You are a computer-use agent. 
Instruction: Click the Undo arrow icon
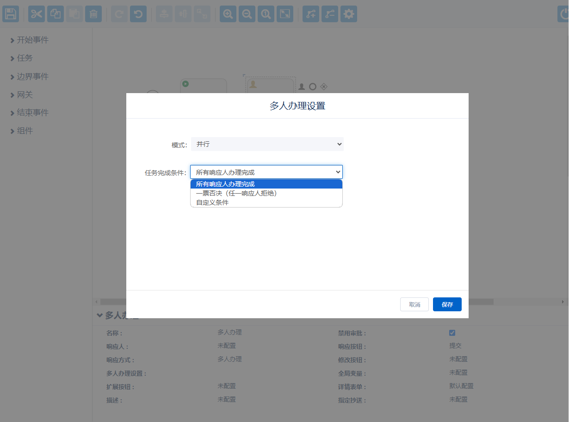[x=138, y=14]
